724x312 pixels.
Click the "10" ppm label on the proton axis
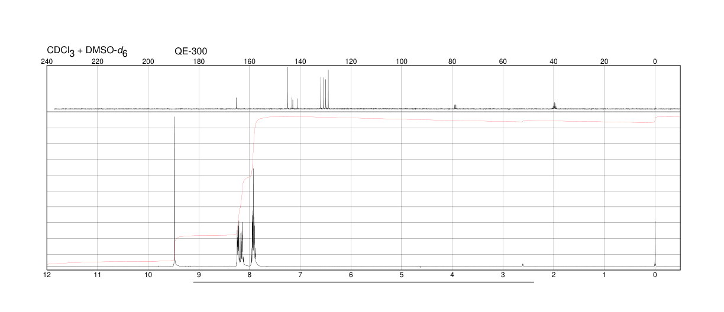coord(148,275)
